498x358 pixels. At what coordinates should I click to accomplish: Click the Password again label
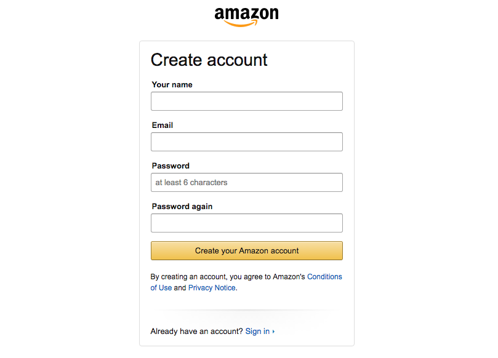(182, 207)
